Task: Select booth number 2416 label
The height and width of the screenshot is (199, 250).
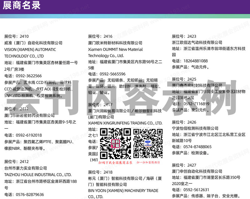Action: click(97, 36)
